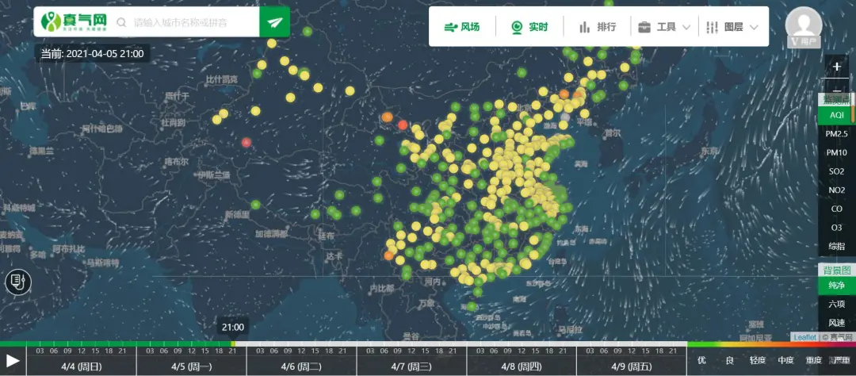Open the 排行 ranking view

tap(598, 27)
